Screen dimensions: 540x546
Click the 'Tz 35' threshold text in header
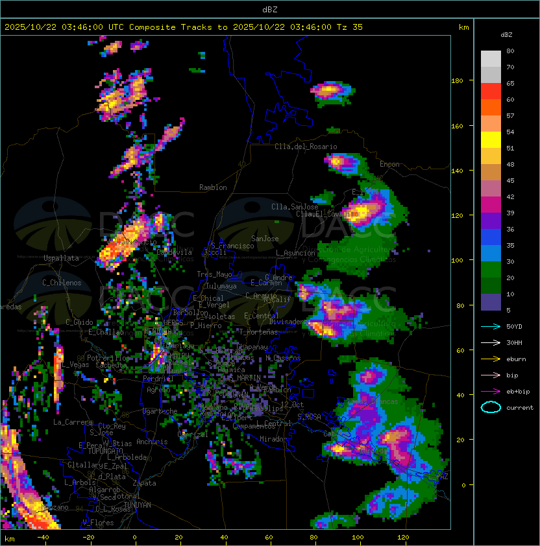350,27
